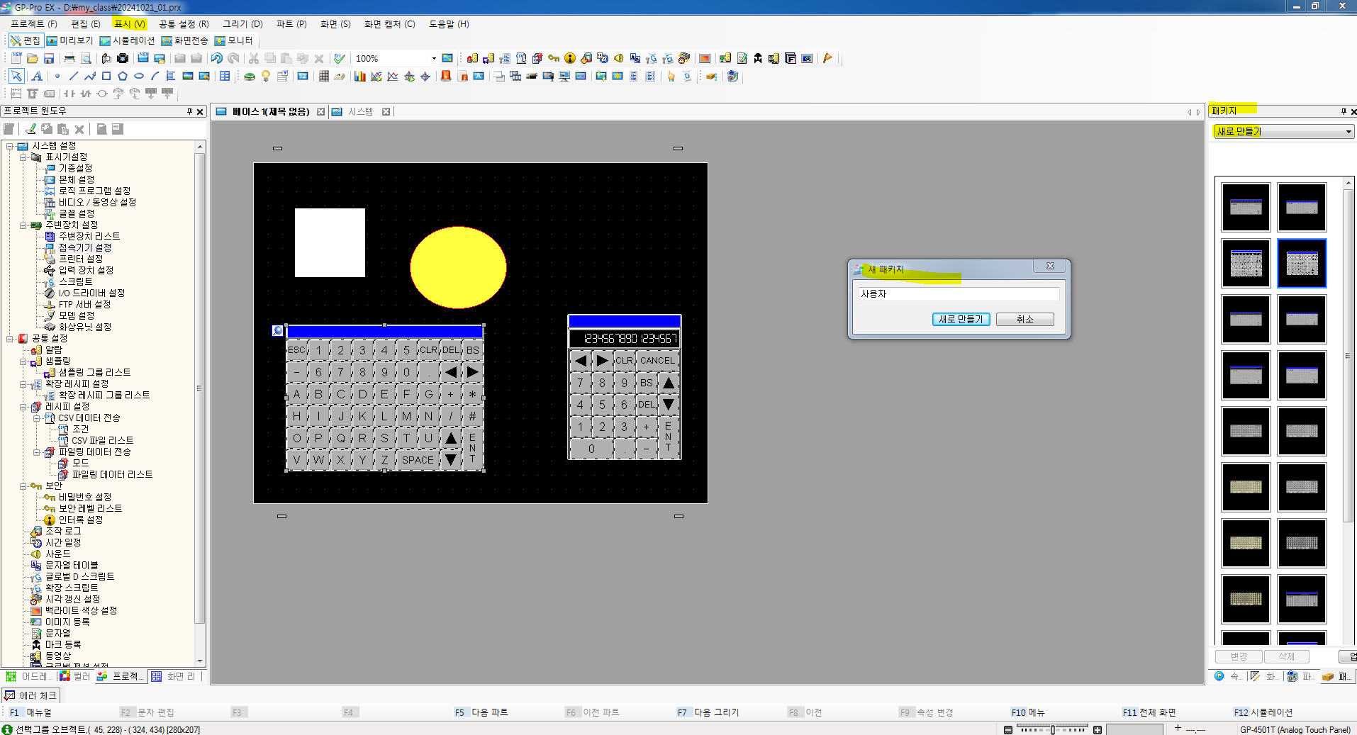Open the zoom 100% dropdown

(x=434, y=58)
